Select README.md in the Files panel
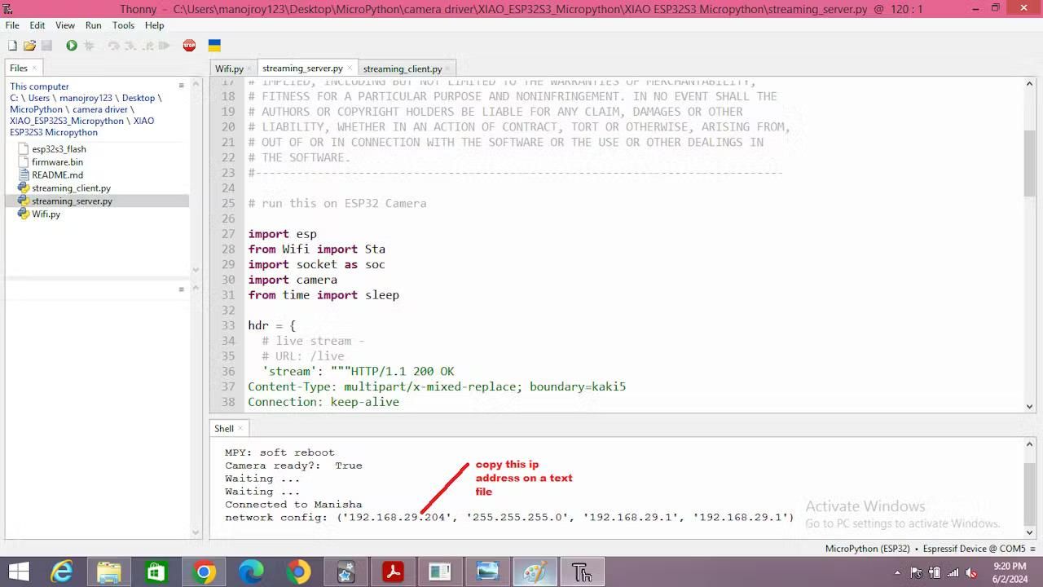 pos(57,174)
